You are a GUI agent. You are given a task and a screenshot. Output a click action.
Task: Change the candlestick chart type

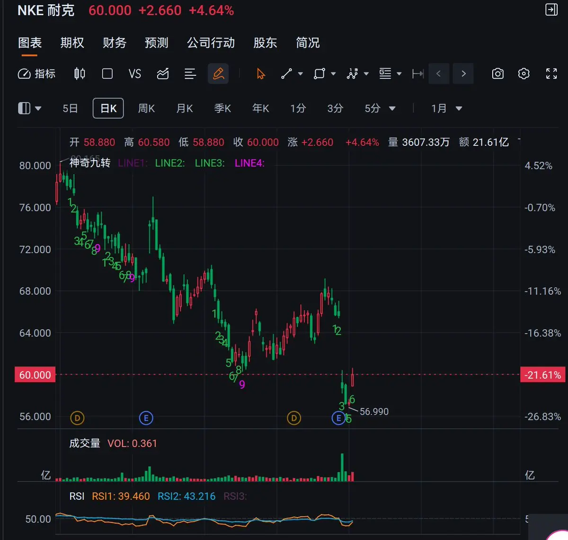[80, 74]
